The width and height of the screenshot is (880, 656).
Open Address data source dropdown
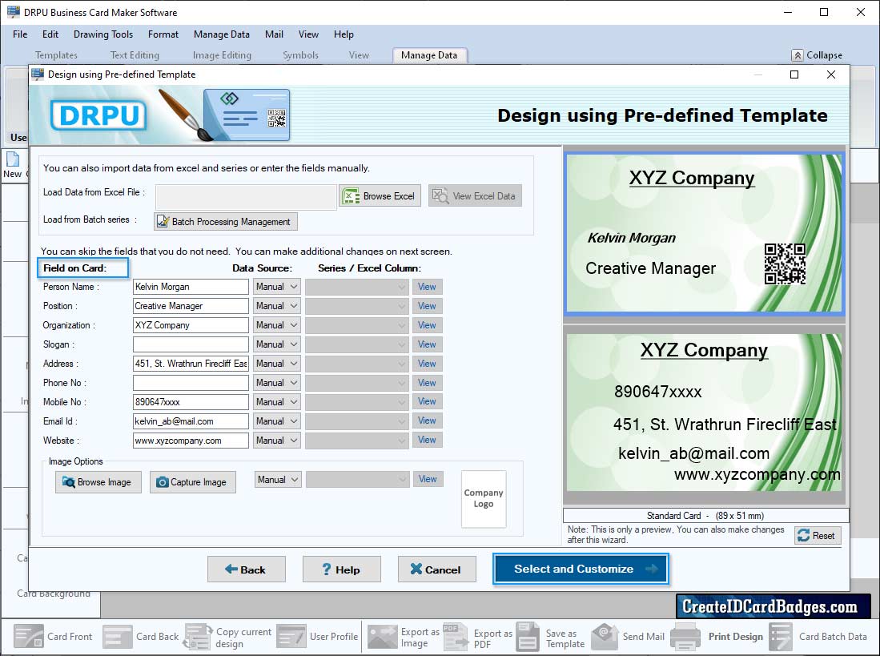(x=277, y=364)
